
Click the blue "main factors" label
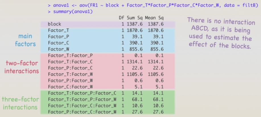pos(25,40)
